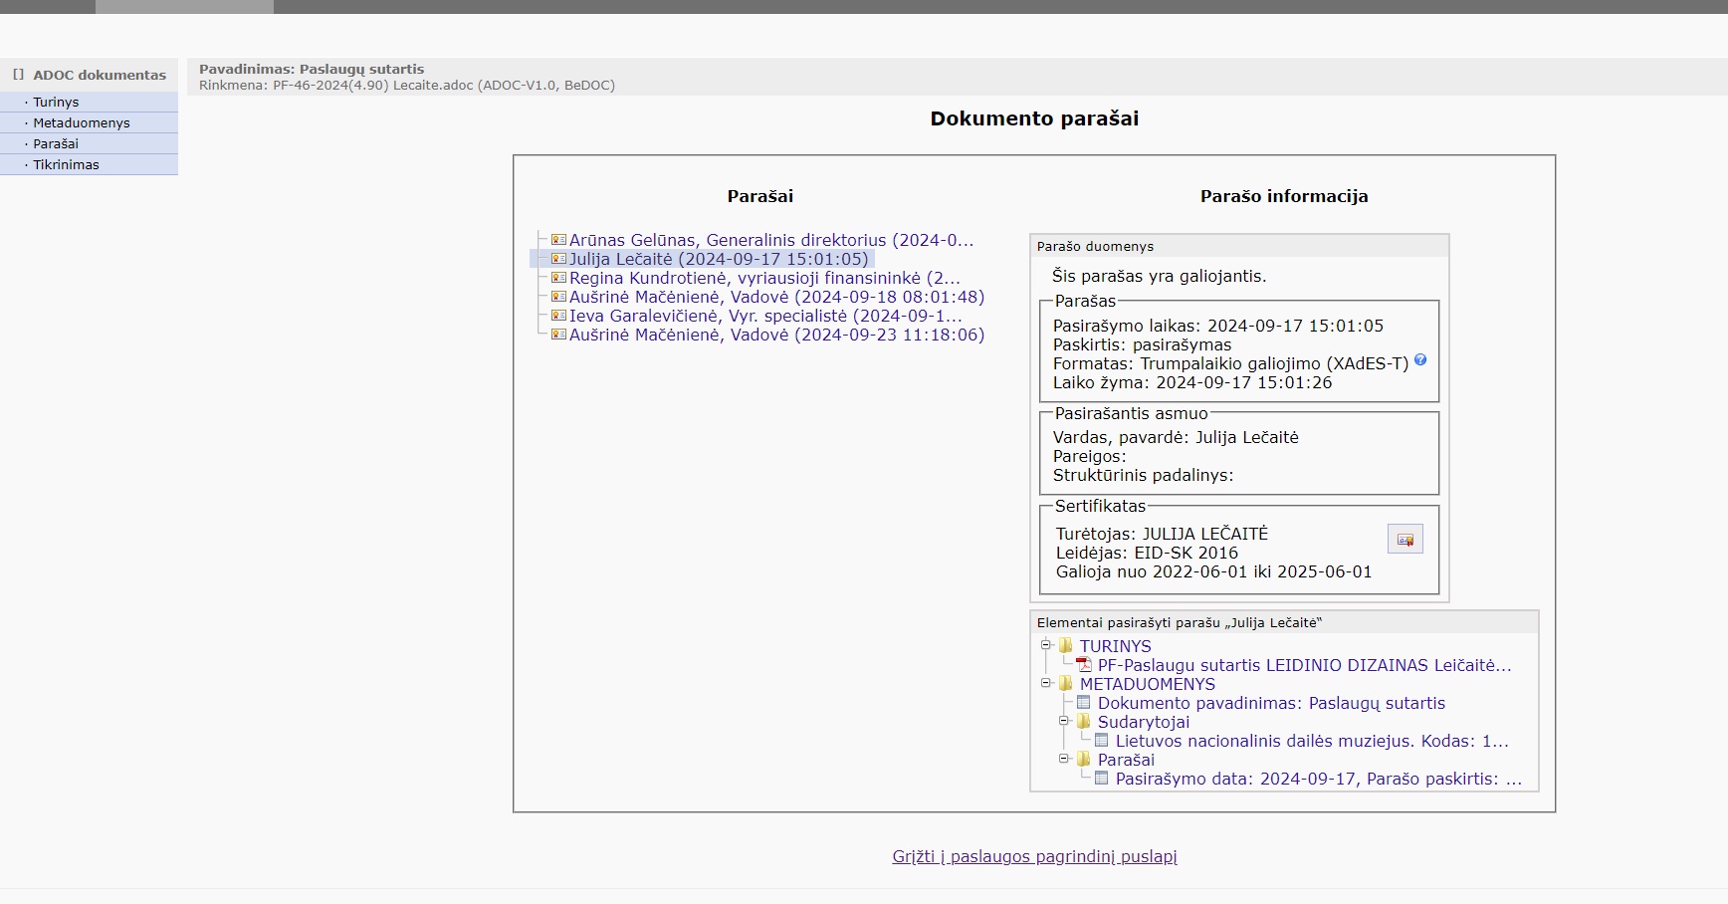This screenshot has height=904, width=1728.
Task: Click the table icon beside Dokumento pavadinimas
Action: tap(1084, 703)
